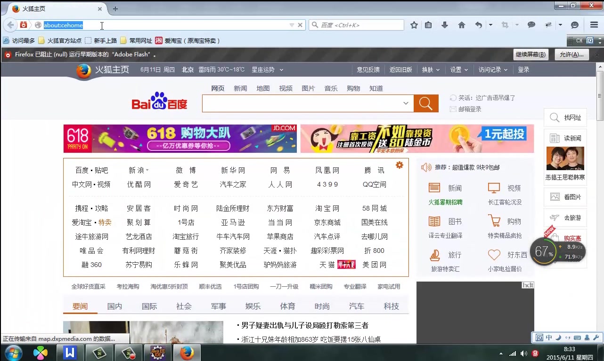Click 允许 button to allow Flash
The width and height of the screenshot is (604, 361).
pos(572,55)
